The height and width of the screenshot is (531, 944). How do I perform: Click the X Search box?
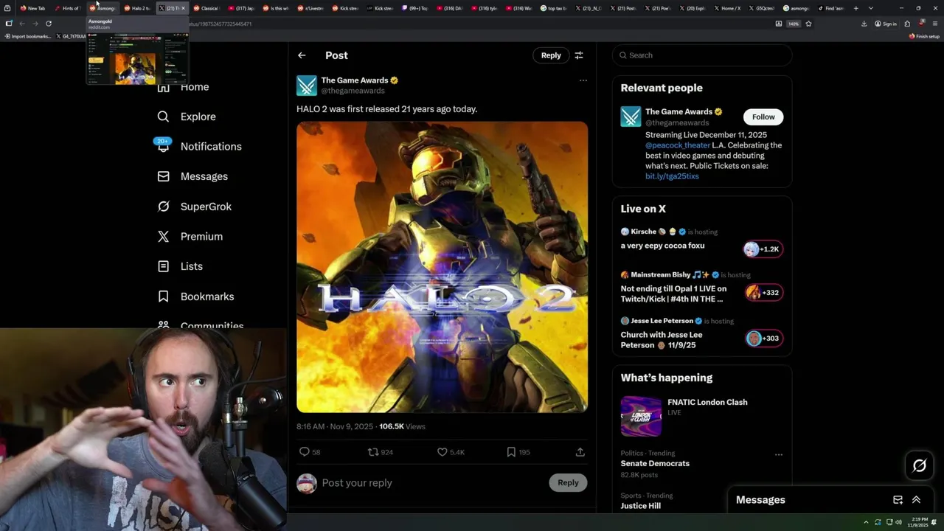coord(702,55)
